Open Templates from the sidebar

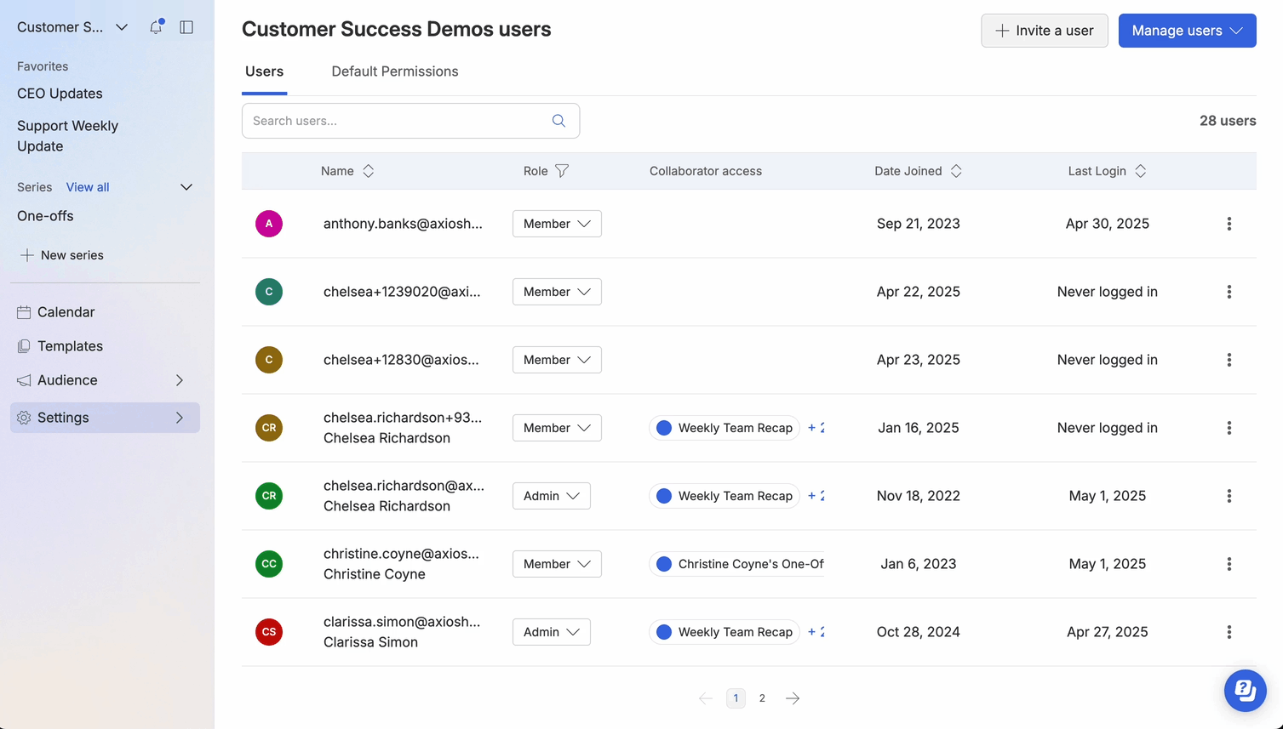click(105, 346)
